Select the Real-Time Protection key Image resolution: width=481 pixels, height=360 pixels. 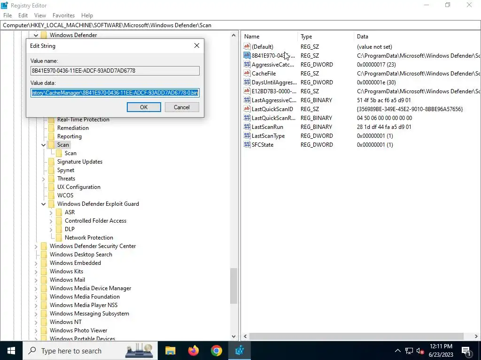click(83, 120)
